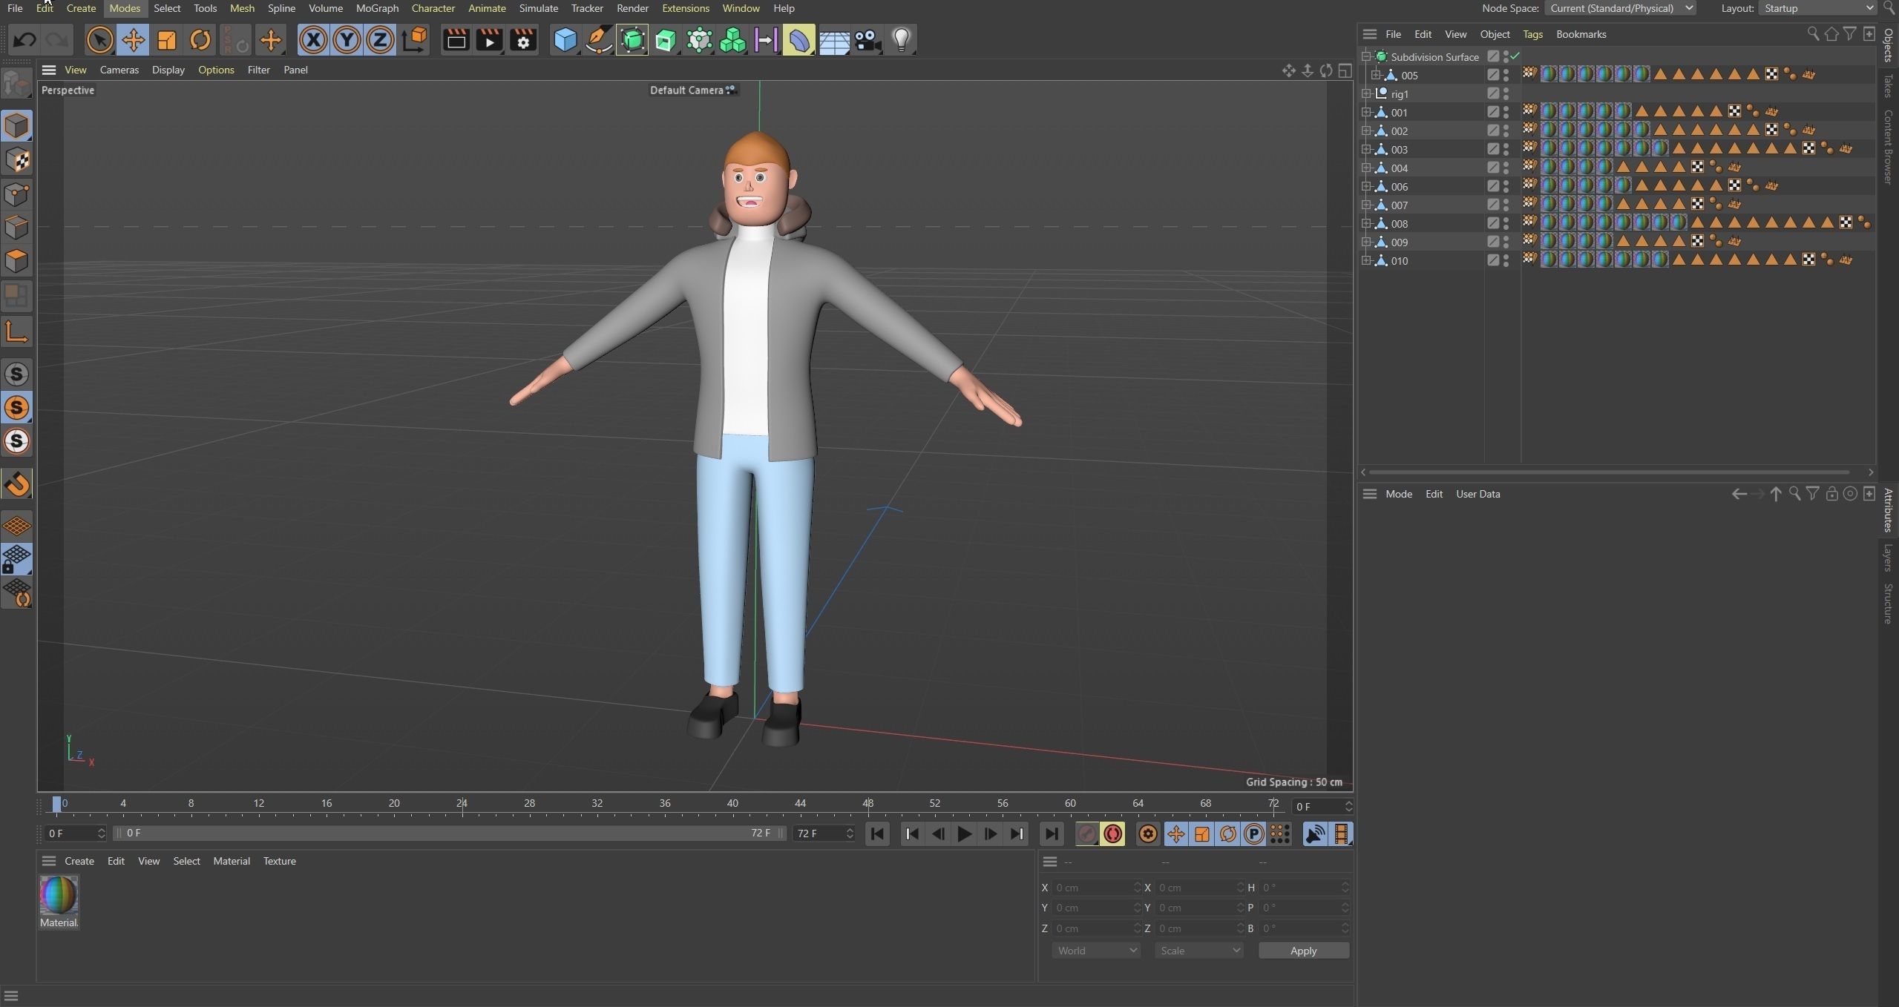Expand object 010 children
This screenshot has width=1899, height=1007.
pos(1365,260)
